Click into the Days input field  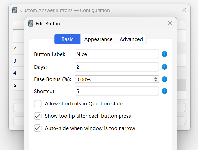pos(117,67)
